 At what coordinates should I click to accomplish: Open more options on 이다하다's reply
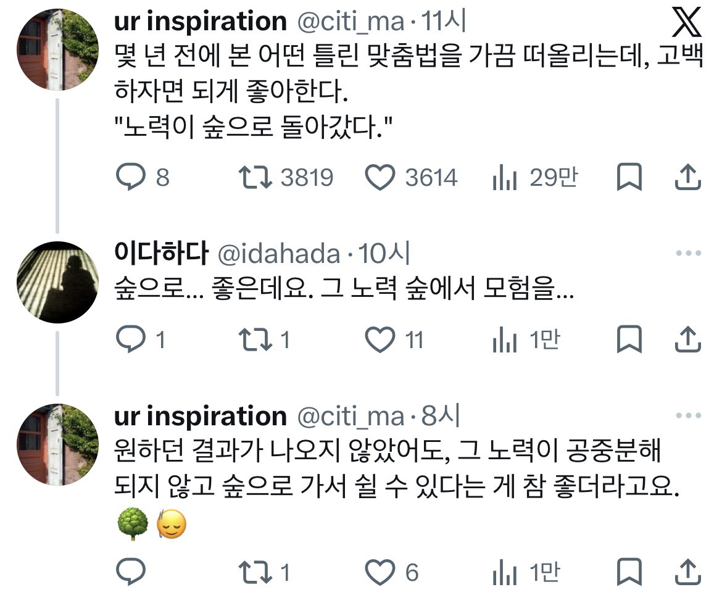[689, 253]
